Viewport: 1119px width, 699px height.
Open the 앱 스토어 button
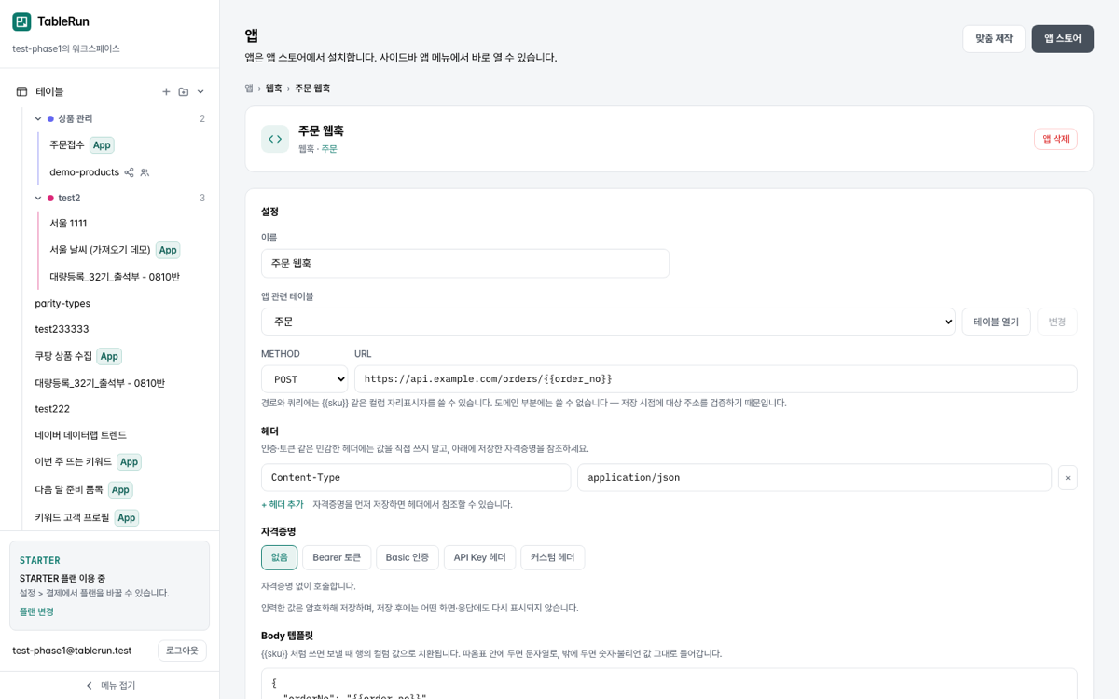point(1063,39)
